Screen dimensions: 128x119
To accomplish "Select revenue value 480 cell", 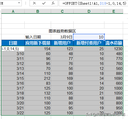I will (x=114, y=54).
